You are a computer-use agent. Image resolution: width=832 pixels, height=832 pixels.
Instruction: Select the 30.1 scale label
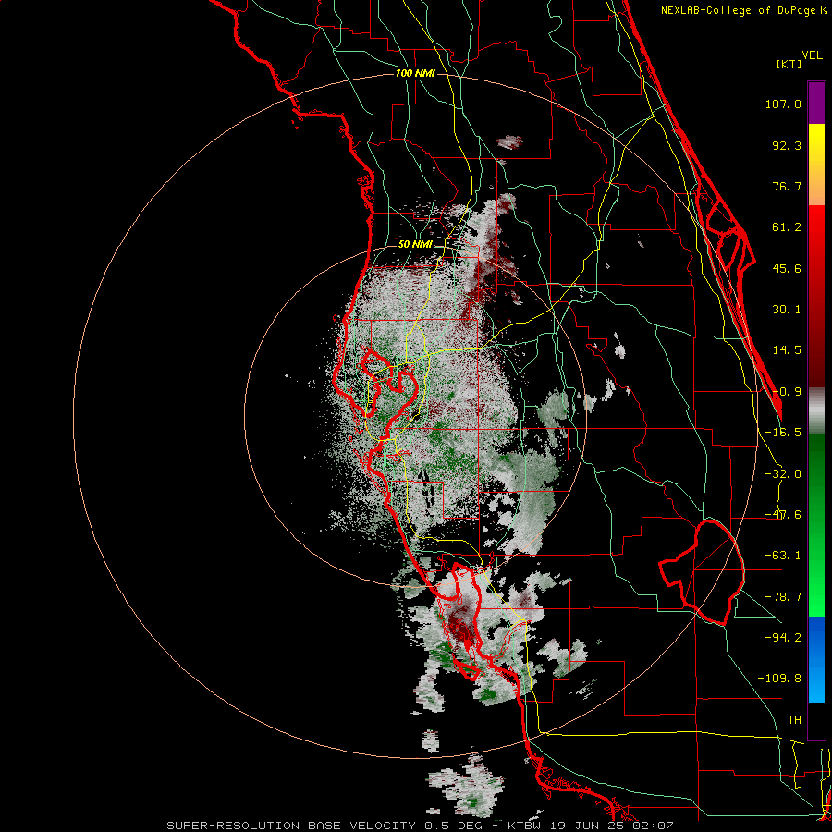click(x=787, y=310)
